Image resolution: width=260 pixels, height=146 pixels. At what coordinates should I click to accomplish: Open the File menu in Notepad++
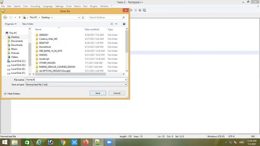tap(3, 6)
